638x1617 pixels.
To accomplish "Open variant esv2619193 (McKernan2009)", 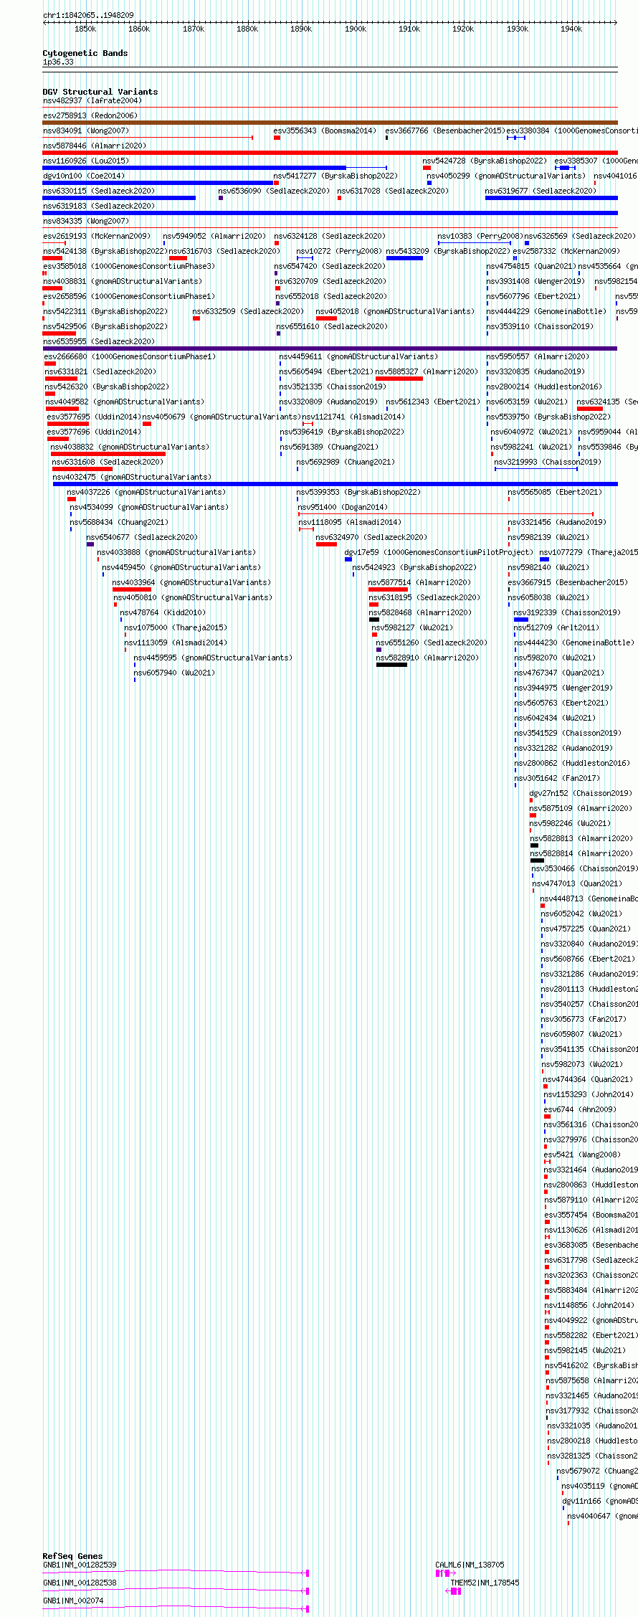I will tap(97, 237).
